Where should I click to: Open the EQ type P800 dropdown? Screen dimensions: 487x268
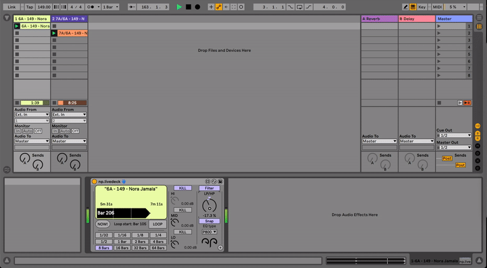(210, 232)
